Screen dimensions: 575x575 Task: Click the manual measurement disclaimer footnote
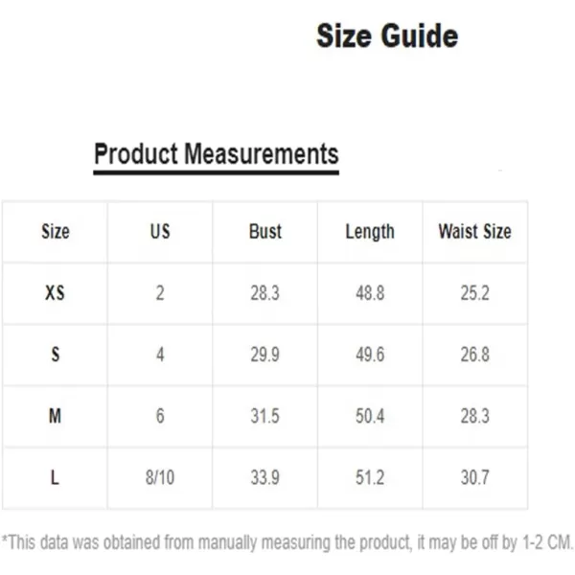pyautogui.click(x=287, y=543)
